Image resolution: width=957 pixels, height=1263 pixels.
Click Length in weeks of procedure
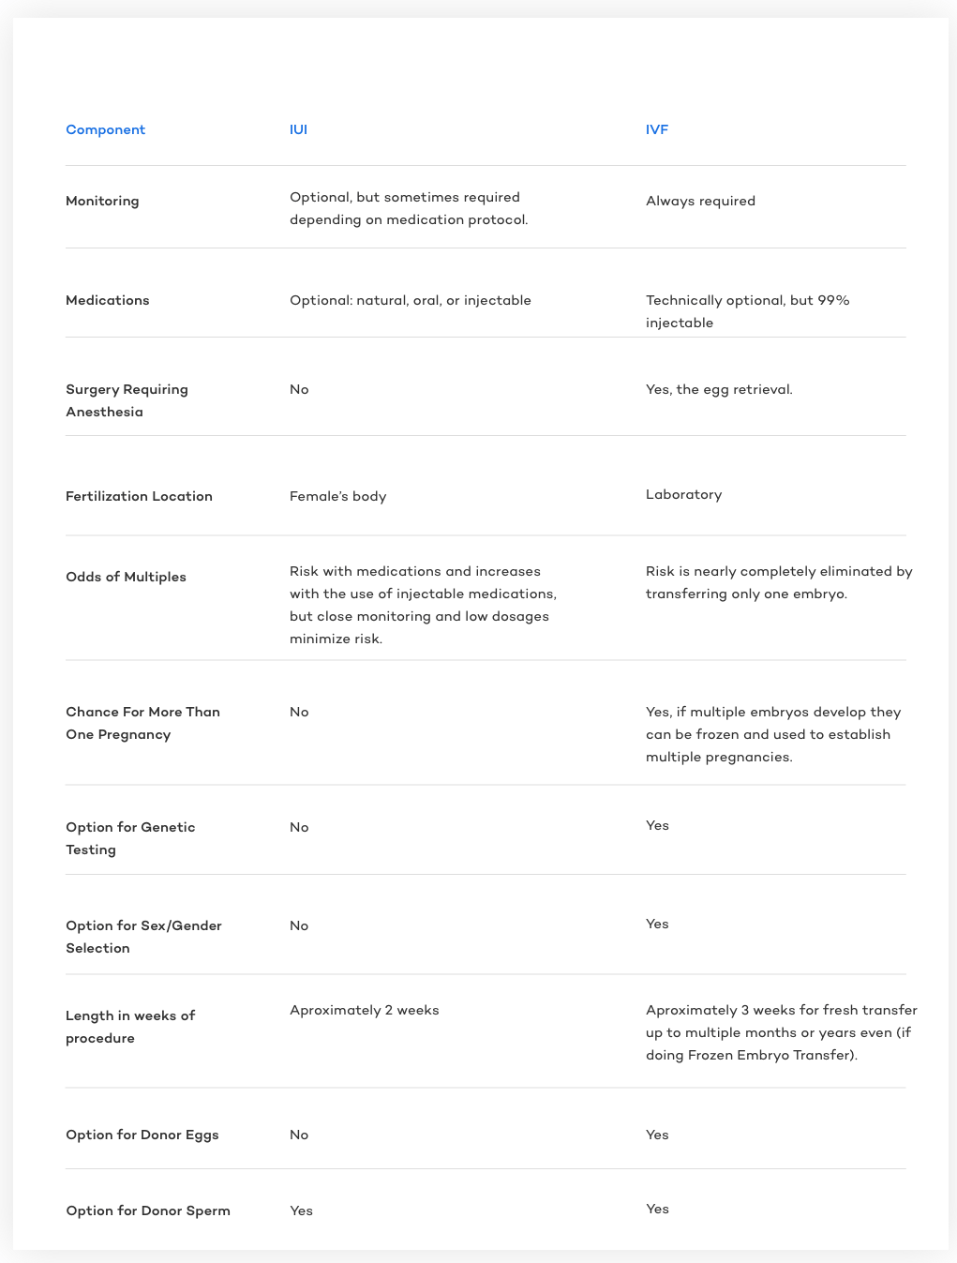(x=130, y=1027)
